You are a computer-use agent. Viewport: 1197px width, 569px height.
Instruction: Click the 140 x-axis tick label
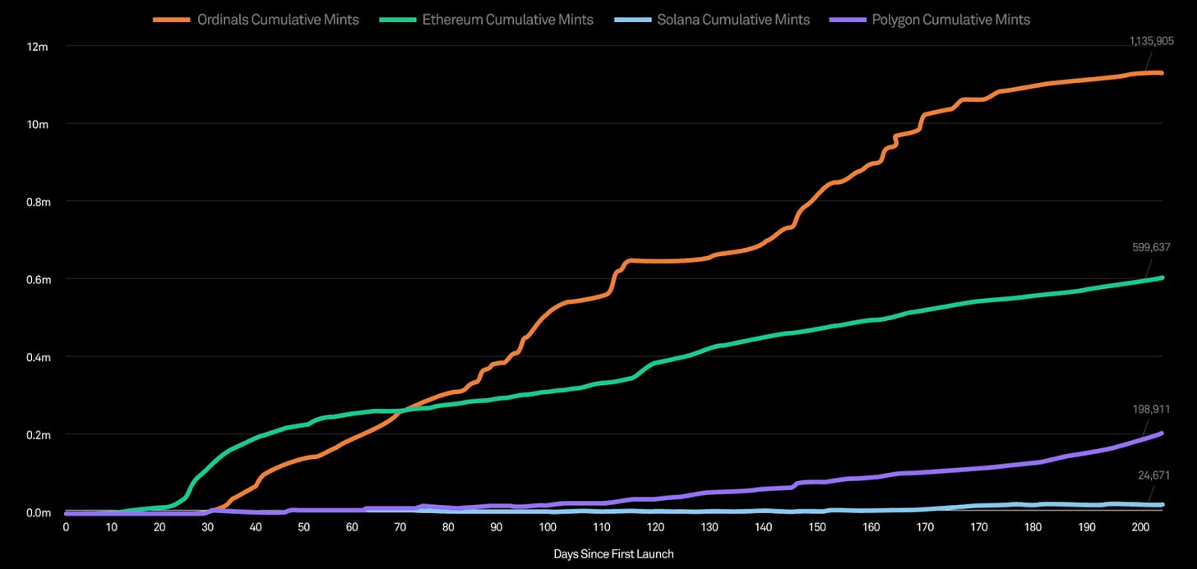point(764,527)
